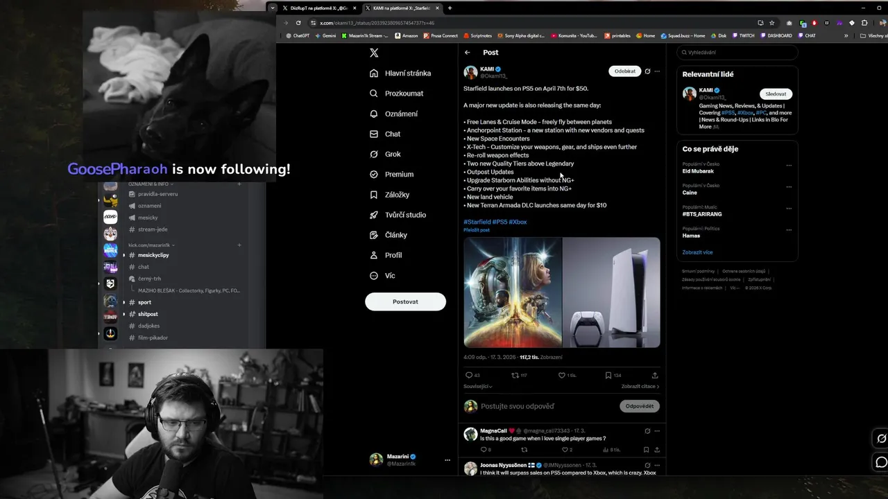Open more options on MagnaCall's reply
The height and width of the screenshot is (499, 888).
tap(657, 431)
